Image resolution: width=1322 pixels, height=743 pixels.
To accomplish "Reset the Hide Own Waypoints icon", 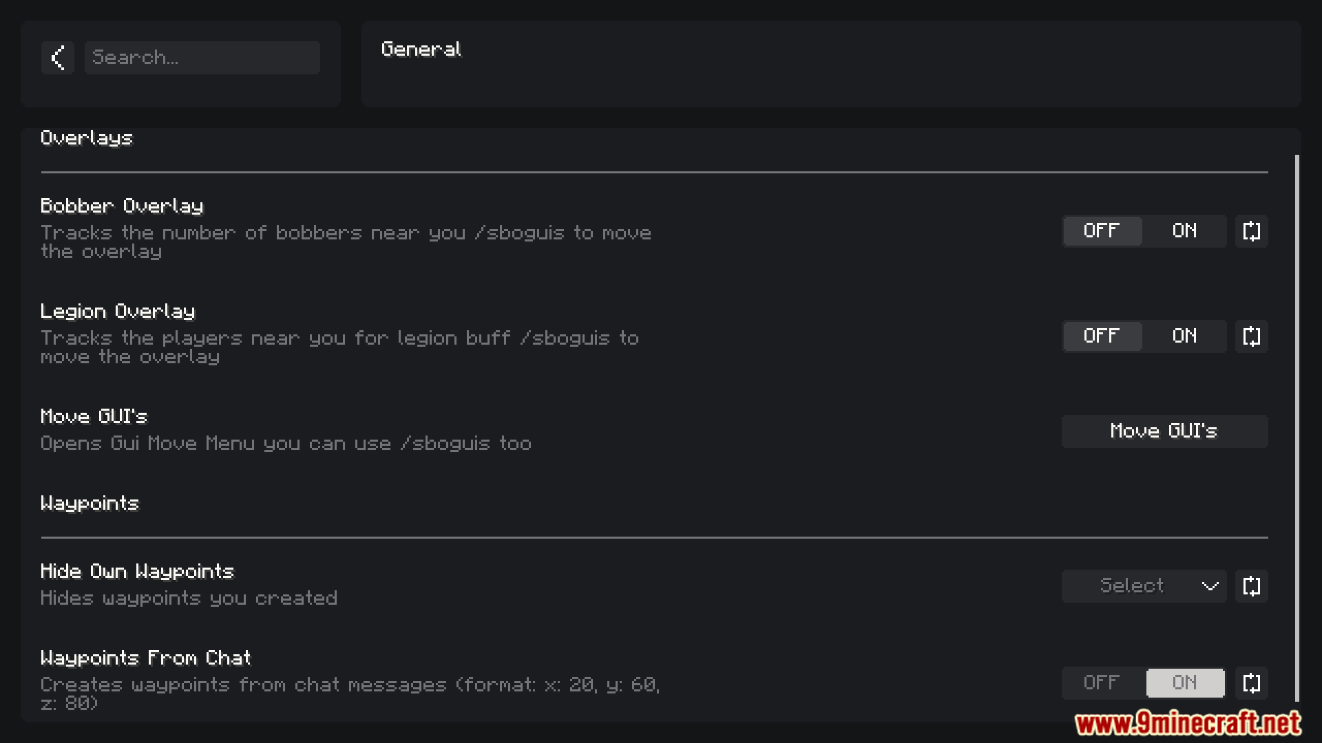I will (x=1251, y=586).
